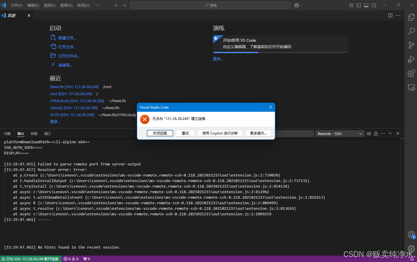The height and width of the screenshot is (262, 417).
Task: Click the 关闭远程 button in dialog
Action: pos(160,133)
